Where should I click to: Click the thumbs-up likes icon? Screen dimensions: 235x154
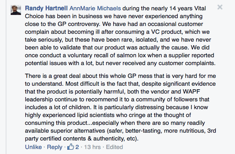coord(70,147)
